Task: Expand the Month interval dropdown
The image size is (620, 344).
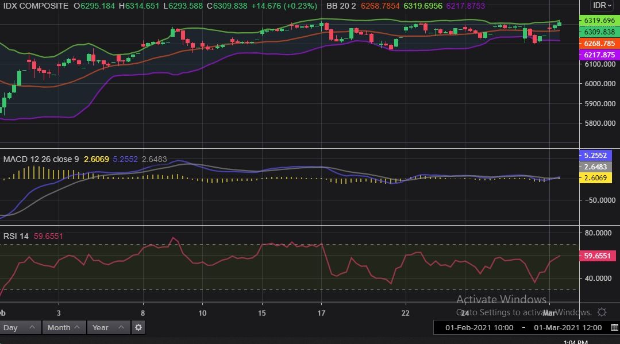Action: point(64,327)
